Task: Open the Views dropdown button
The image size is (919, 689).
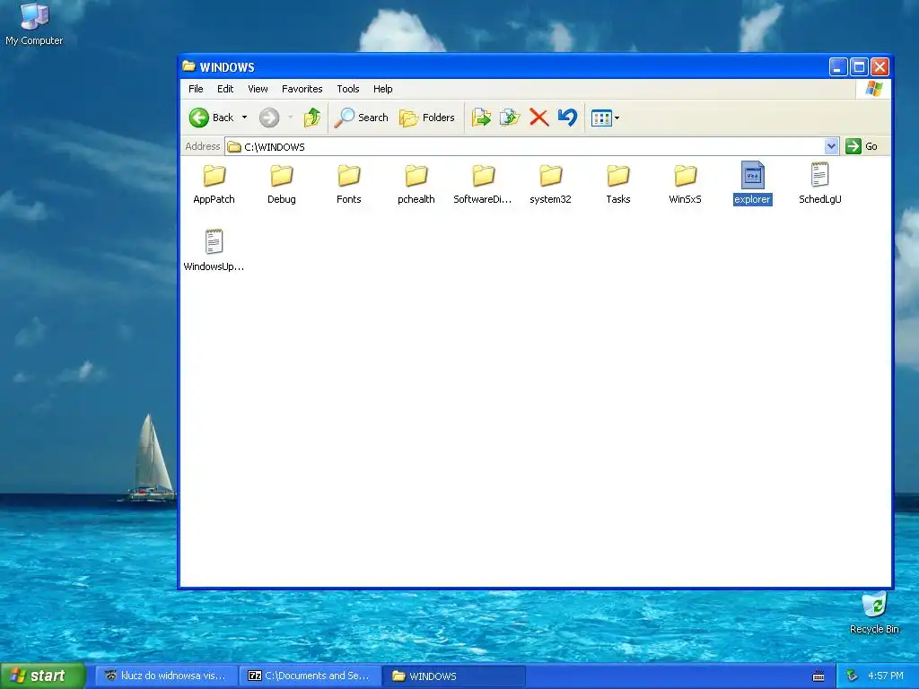Action: pyautogui.click(x=605, y=118)
